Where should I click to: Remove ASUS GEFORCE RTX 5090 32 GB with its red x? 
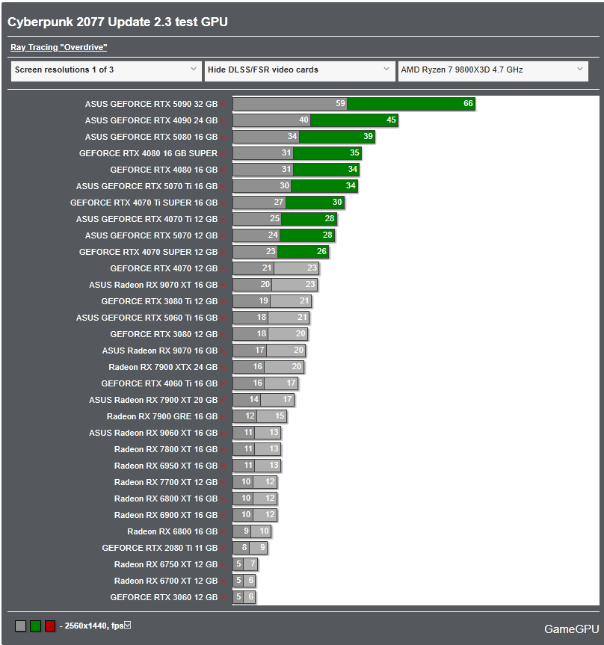pyautogui.click(x=223, y=105)
